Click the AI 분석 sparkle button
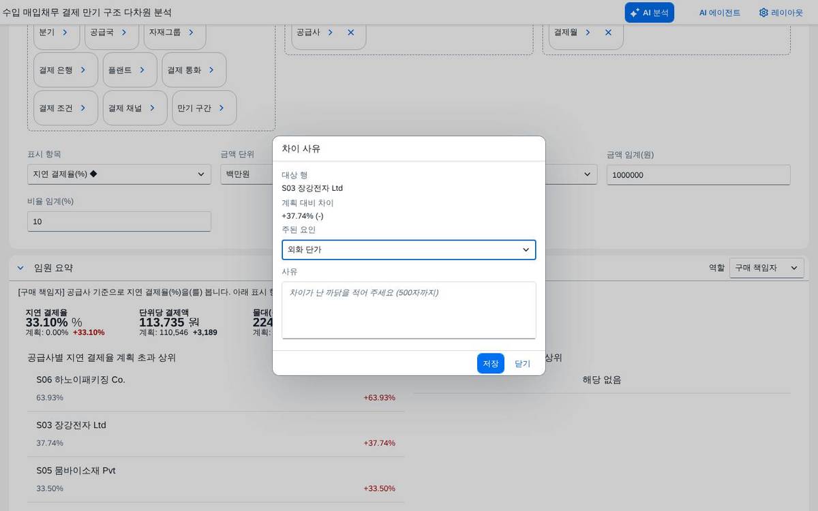Viewport: 818px width, 511px height. (649, 12)
